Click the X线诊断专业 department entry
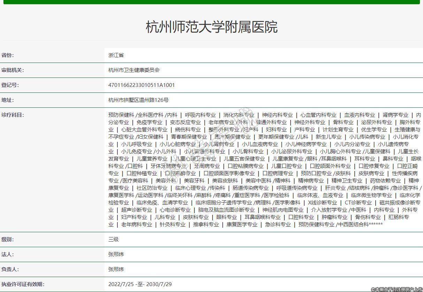Screen dimensions: 423x292 [322, 202]
